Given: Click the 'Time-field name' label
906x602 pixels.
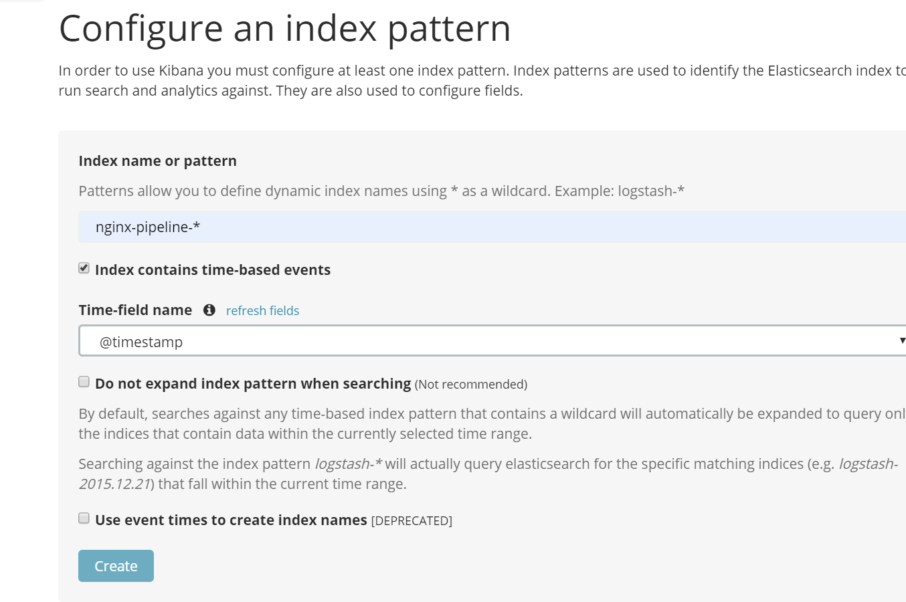Looking at the screenshot, I should click(x=135, y=310).
